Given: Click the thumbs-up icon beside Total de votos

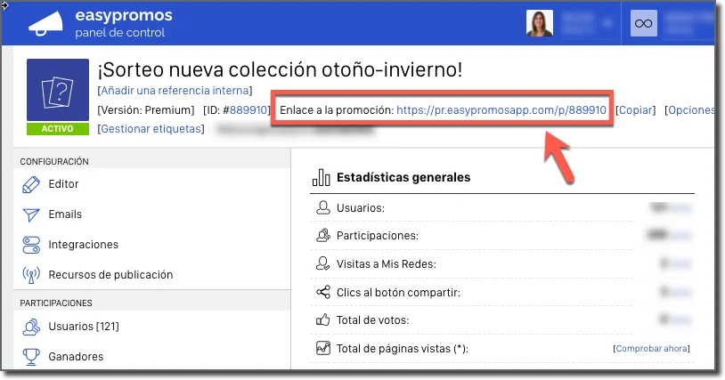Looking at the screenshot, I should (323, 319).
